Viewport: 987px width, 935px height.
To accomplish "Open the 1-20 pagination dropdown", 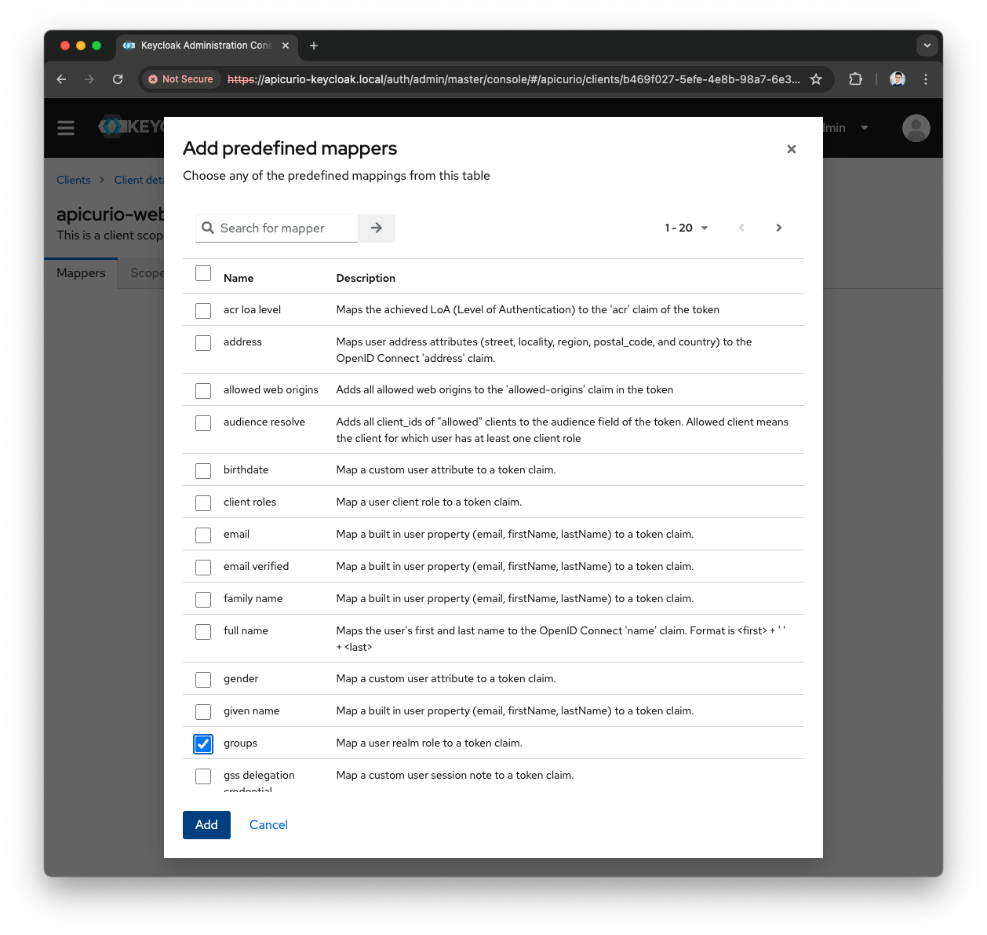I will tap(686, 228).
